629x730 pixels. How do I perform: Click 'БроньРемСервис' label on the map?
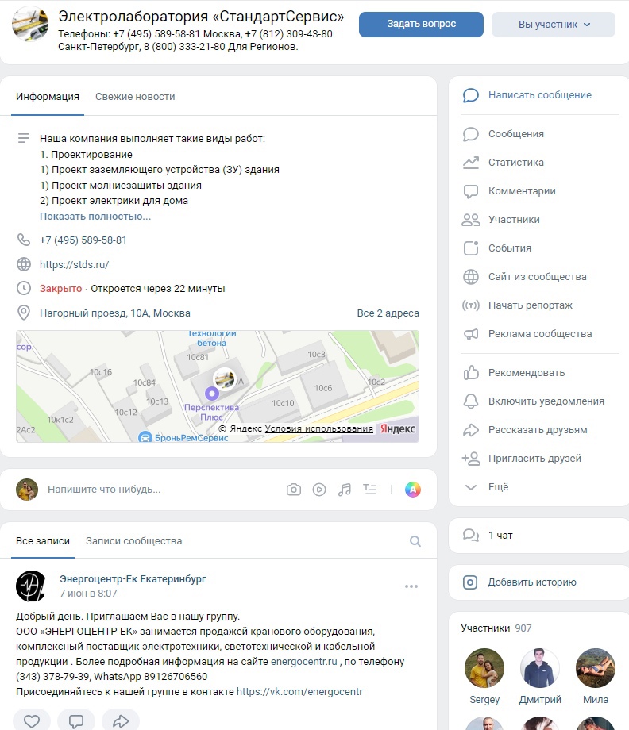[x=191, y=438]
